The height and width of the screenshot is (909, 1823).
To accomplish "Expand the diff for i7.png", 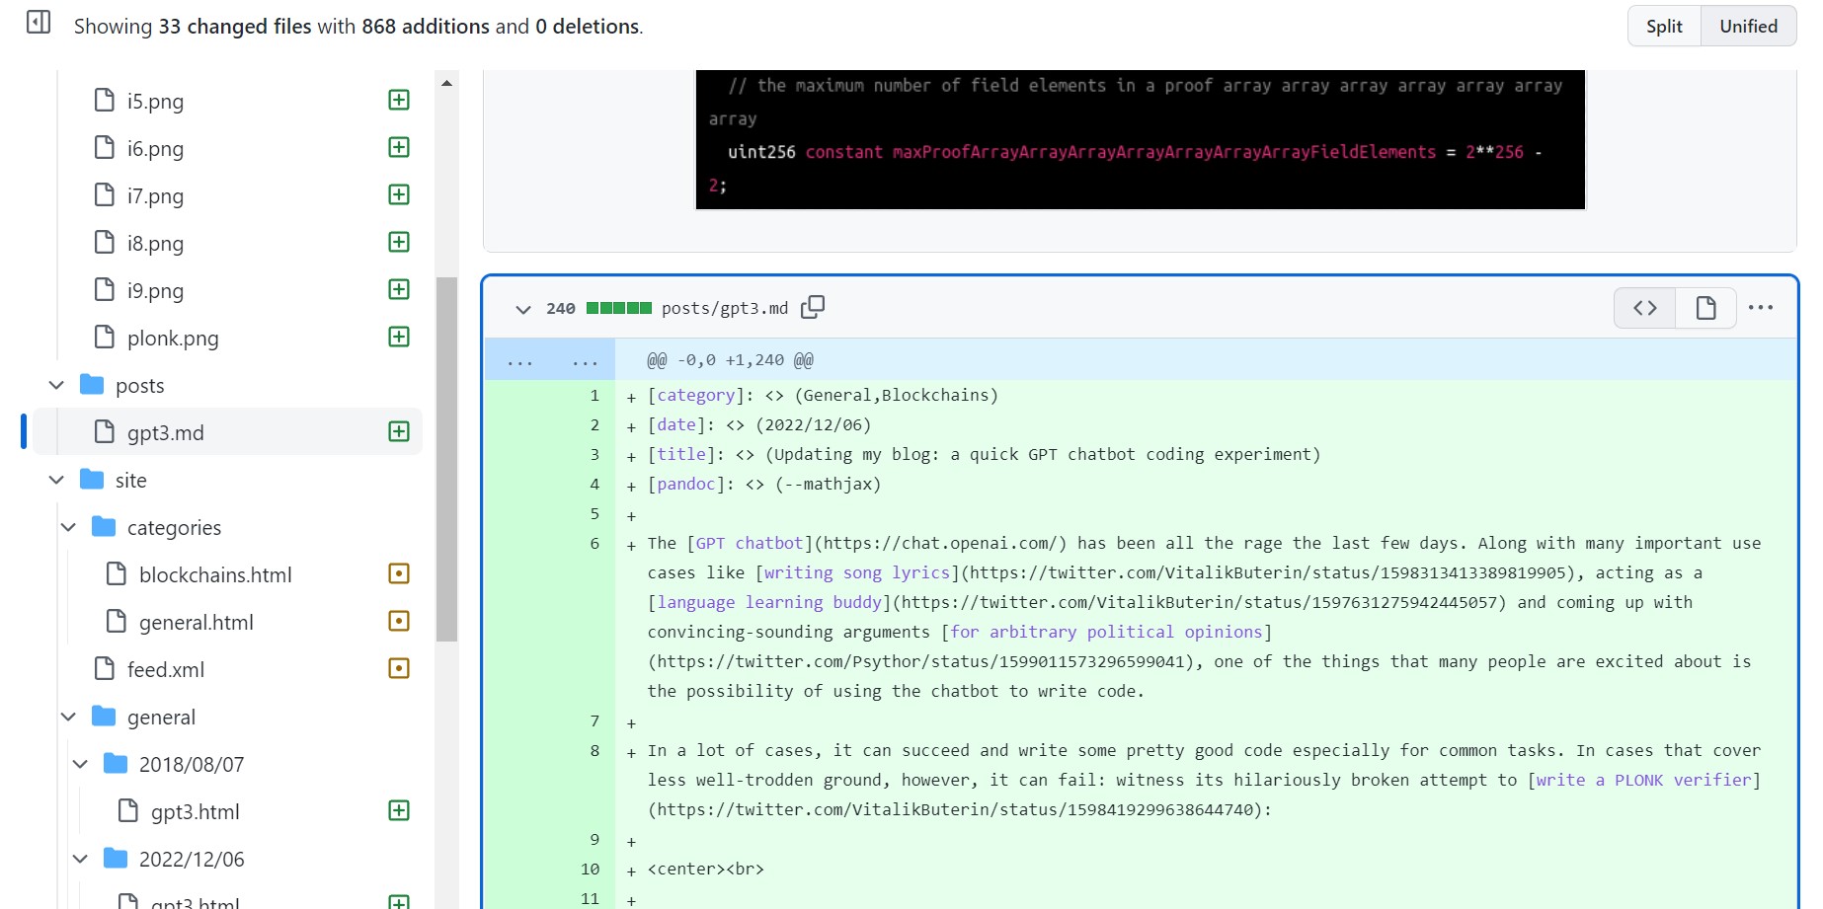I will coord(398,193).
